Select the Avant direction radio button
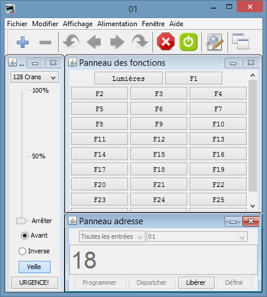 point(24,235)
